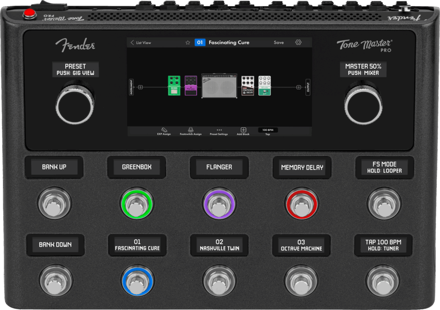Toggle the green-ringed Greenbox footswitch
The width and height of the screenshot is (440, 310).
coord(137,203)
